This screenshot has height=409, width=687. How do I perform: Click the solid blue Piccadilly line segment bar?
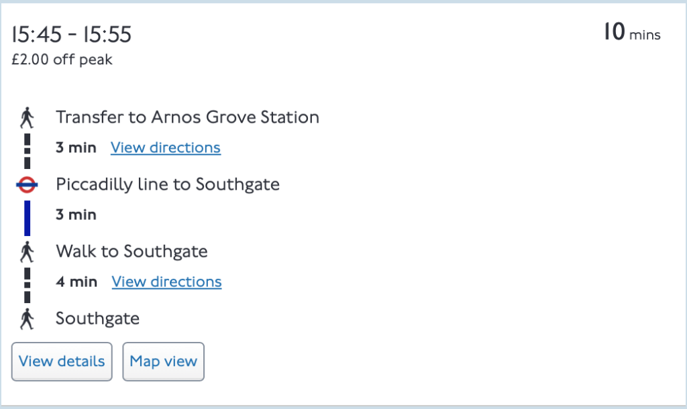point(28,218)
